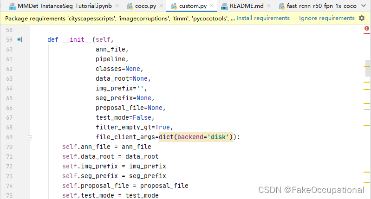Click line number 75 in gutter
This screenshot has height=199, width=371.
(x=9, y=196)
